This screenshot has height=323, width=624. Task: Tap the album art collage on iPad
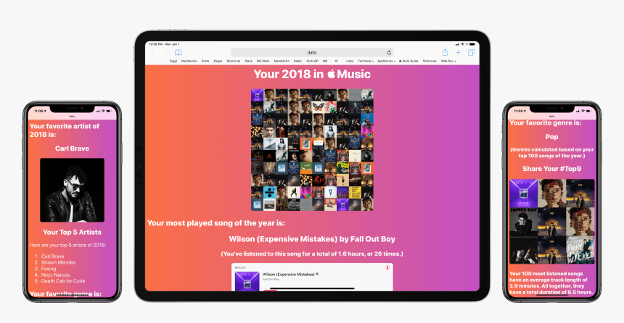tap(313, 150)
